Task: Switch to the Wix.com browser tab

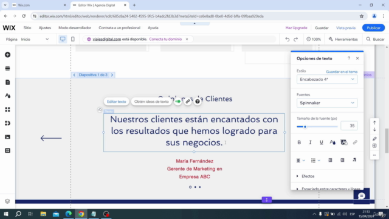Action: (x=39, y=5)
